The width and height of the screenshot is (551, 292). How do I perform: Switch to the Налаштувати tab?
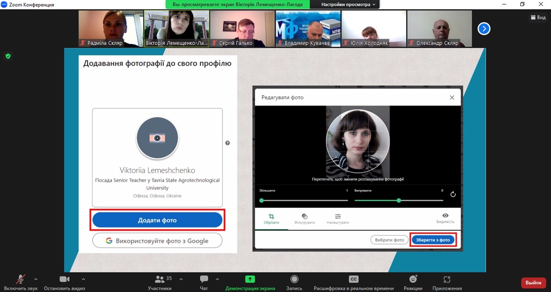click(338, 219)
